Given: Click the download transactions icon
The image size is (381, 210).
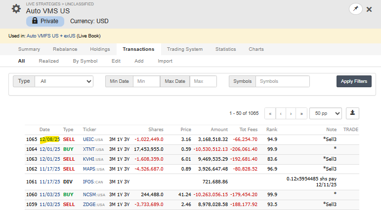Looking at the screenshot, I should pyautogui.click(x=353, y=113).
